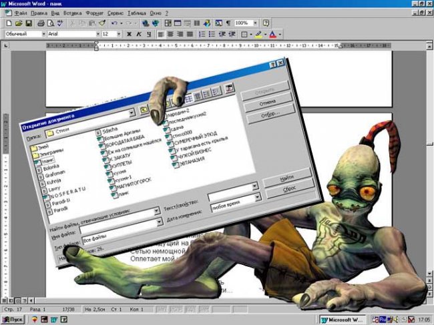Click the Format Painter brush icon
Screen dimensions: 434x325
click(102, 23)
